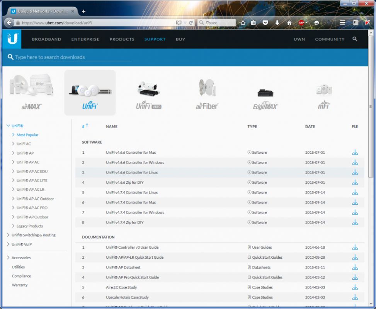This screenshot has height=309, width=376.
Task: Open the ENTERPRISE menu
Action: click(x=85, y=39)
